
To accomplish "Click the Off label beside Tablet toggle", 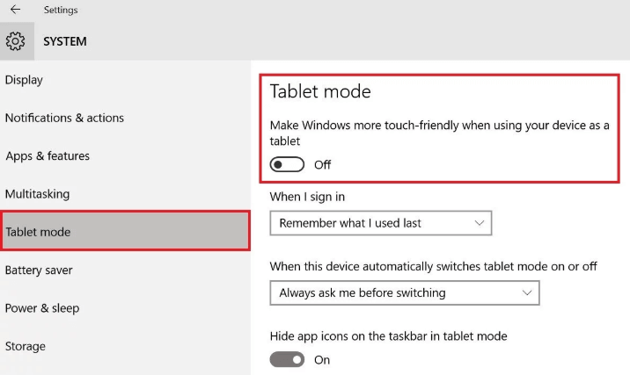I will coord(322,165).
